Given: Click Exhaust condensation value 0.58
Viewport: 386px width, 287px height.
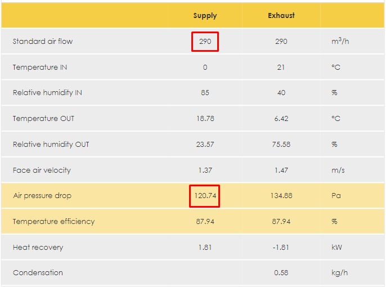Looking at the screenshot, I should [x=281, y=273].
